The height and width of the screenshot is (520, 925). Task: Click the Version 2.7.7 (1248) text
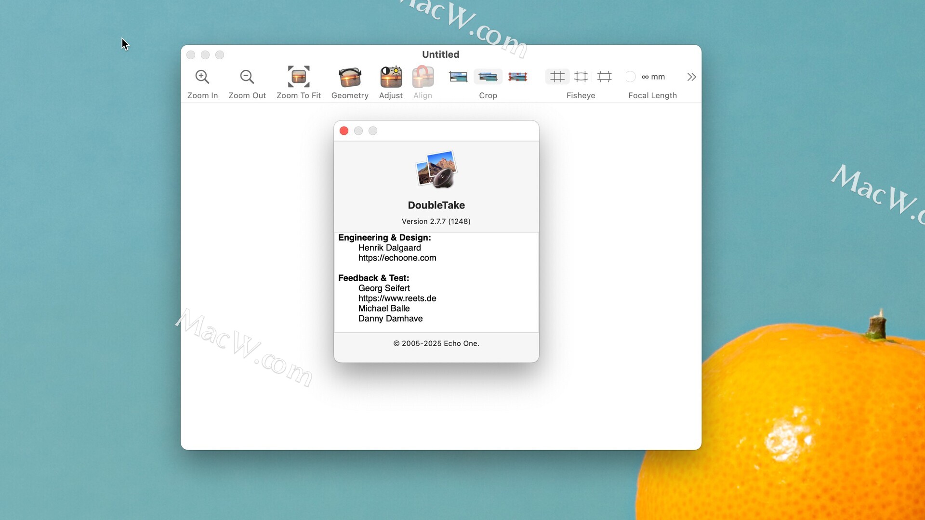436,221
